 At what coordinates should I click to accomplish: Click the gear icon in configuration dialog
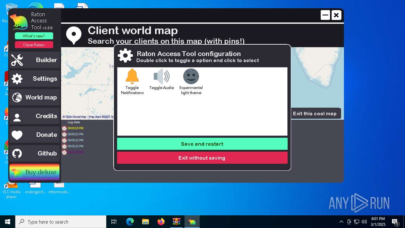(125, 55)
